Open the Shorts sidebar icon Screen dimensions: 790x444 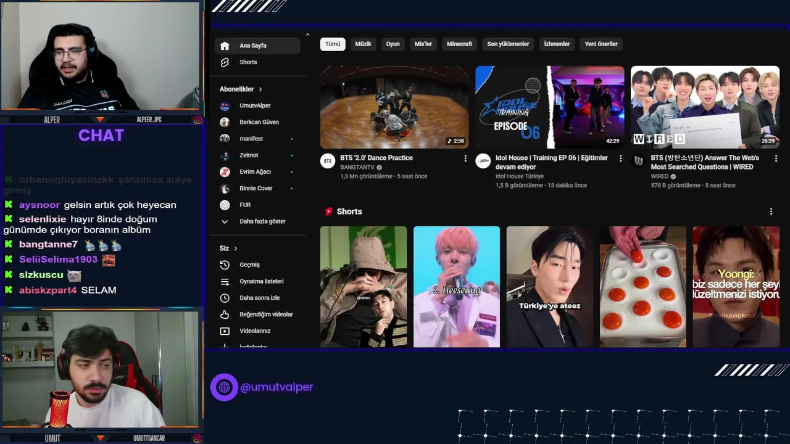(225, 62)
